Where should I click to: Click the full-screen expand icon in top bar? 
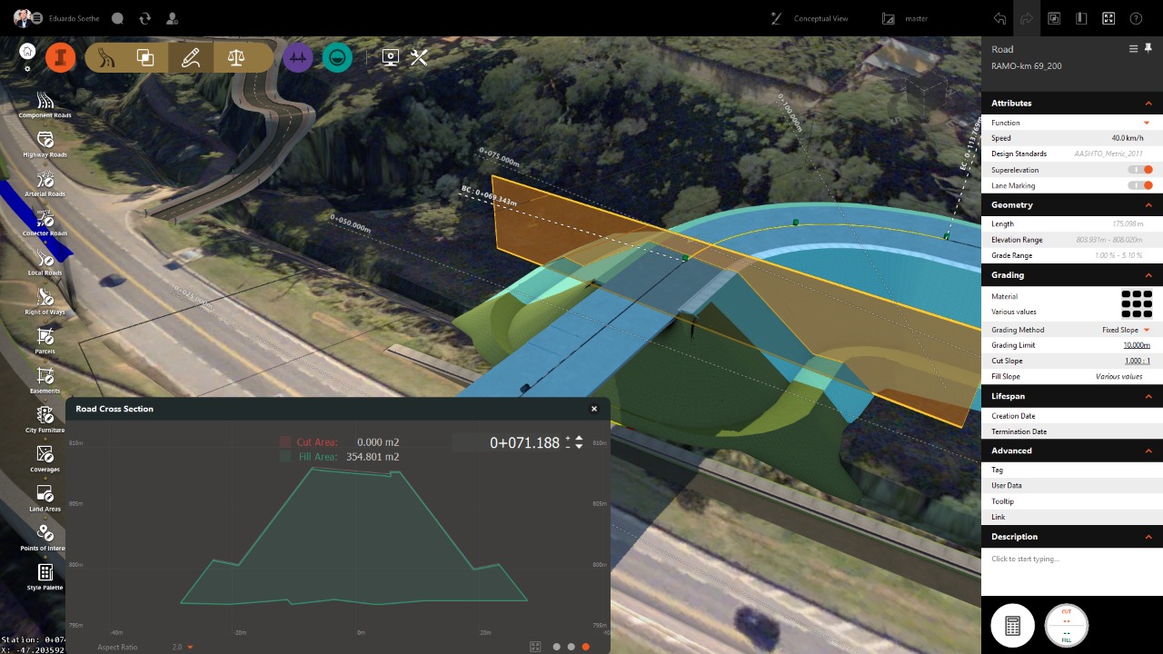1108,18
